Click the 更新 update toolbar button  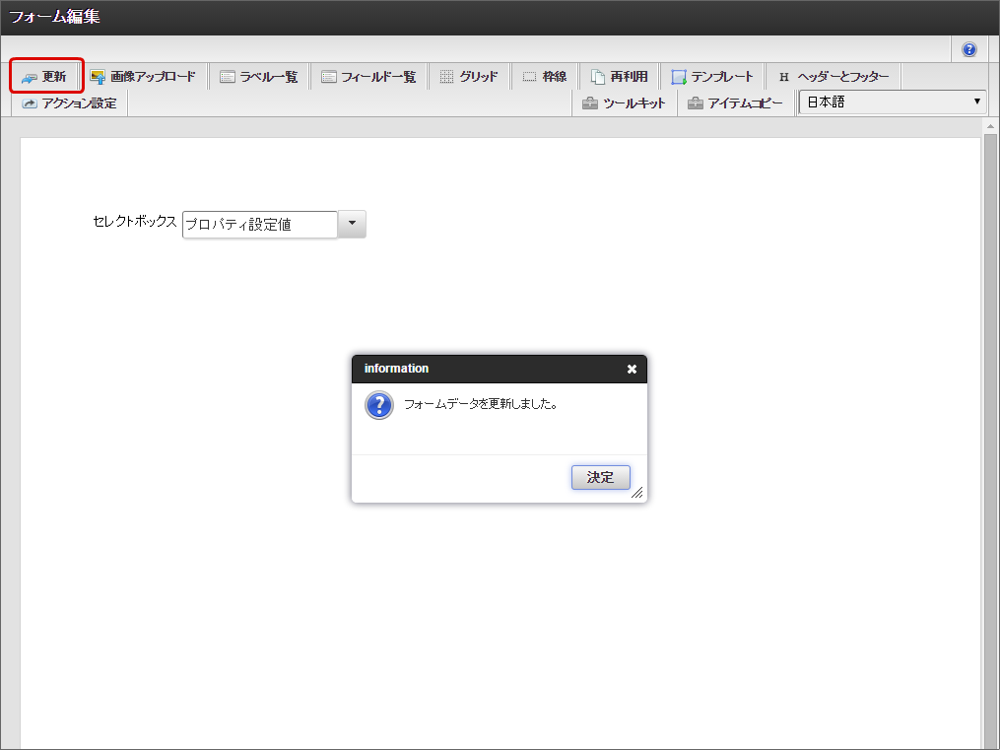[46, 77]
